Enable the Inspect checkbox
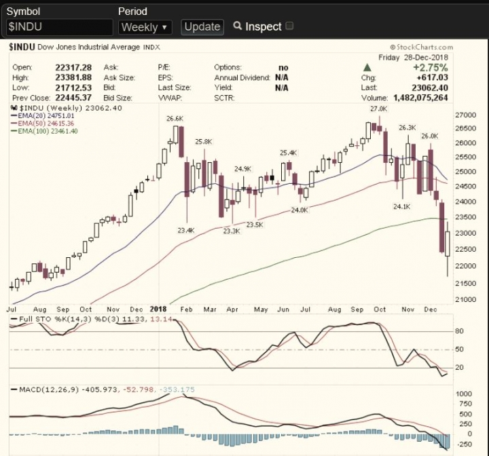 click(x=289, y=26)
